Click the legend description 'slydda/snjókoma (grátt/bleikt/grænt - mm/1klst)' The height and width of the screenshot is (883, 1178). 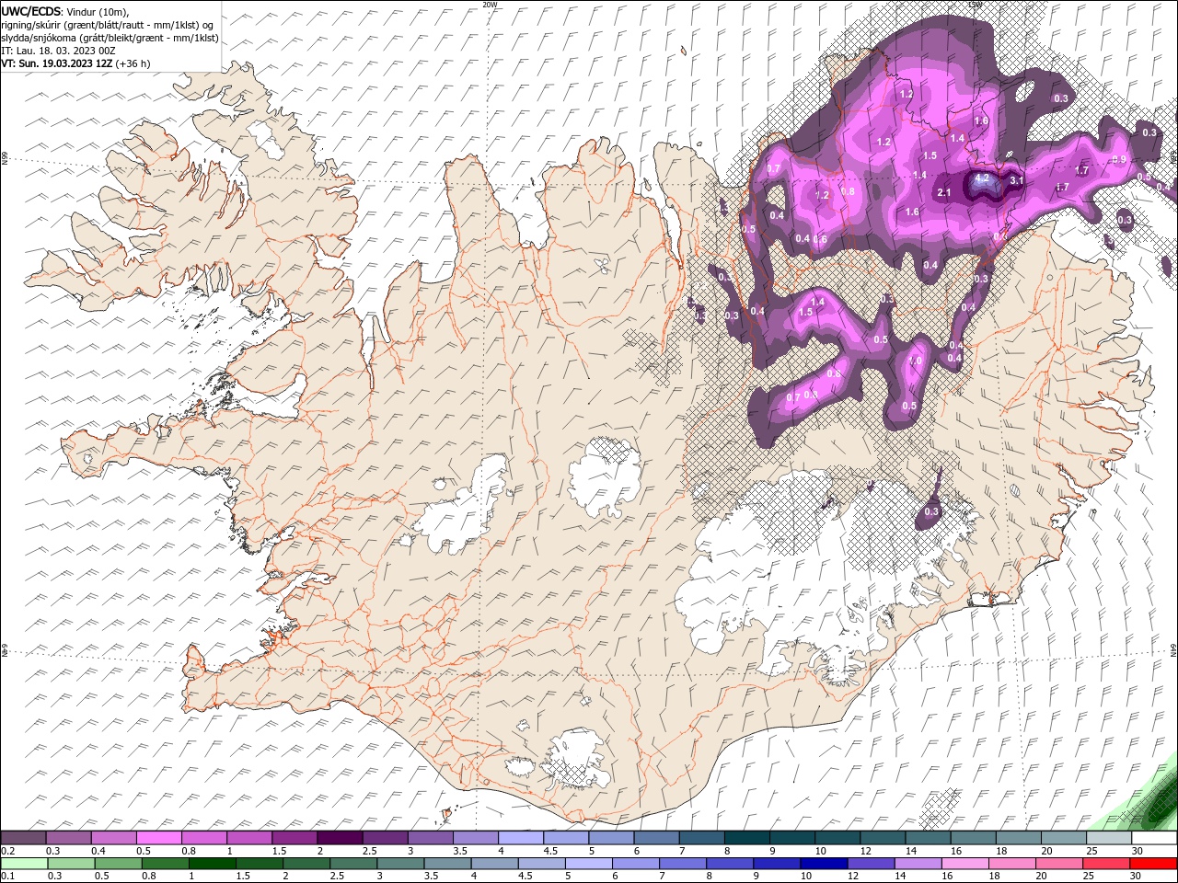click(110, 38)
